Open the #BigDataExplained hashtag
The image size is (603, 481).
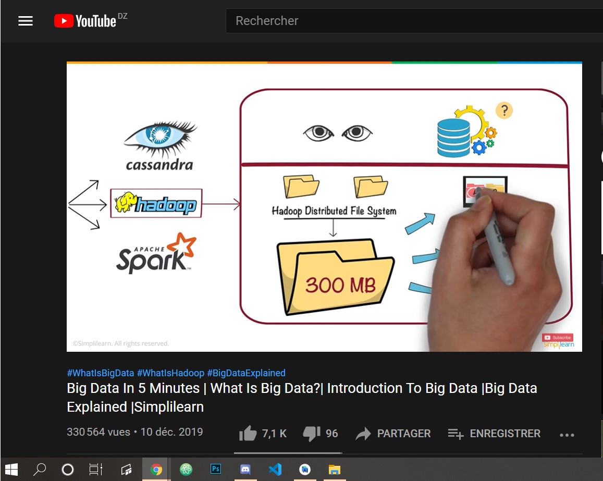coord(246,373)
